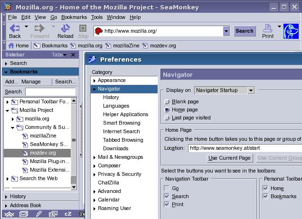This screenshot has width=302, height=219.
Task: Uncheck the Search navigation toolbar checkbox
Action: click(x=167, y=196)
